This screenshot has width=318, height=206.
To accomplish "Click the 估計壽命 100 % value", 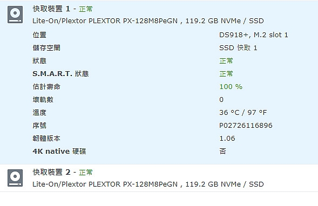I will pyautogui.click(x=231, y=87).
